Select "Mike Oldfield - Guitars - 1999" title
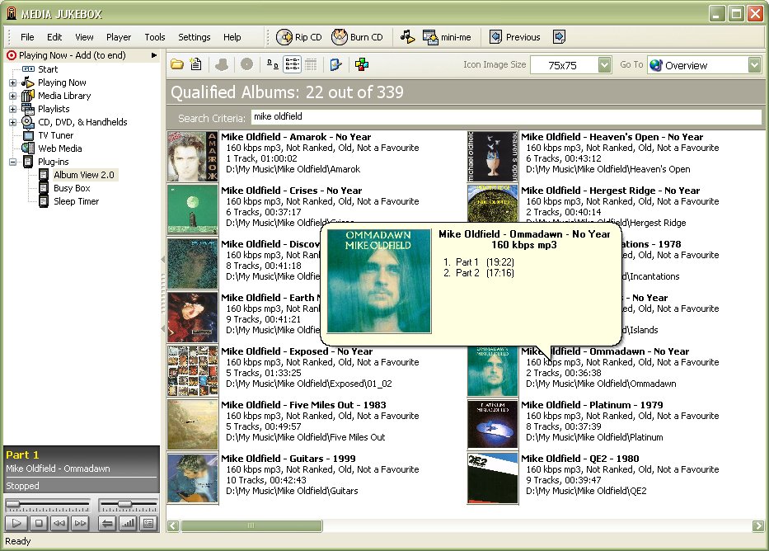Screen dimensions: 769x551 [x=288, y=459]
